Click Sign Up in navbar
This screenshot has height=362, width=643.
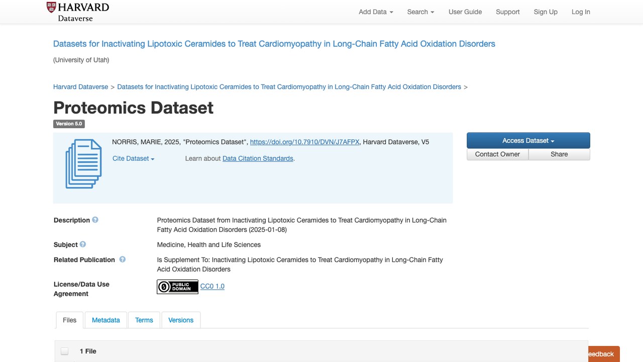click(546, 12)
